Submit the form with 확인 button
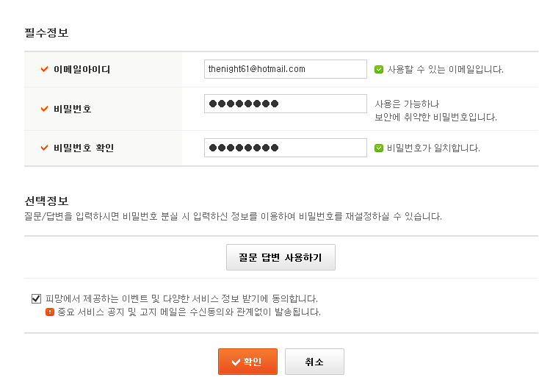 tap(247, 362)
